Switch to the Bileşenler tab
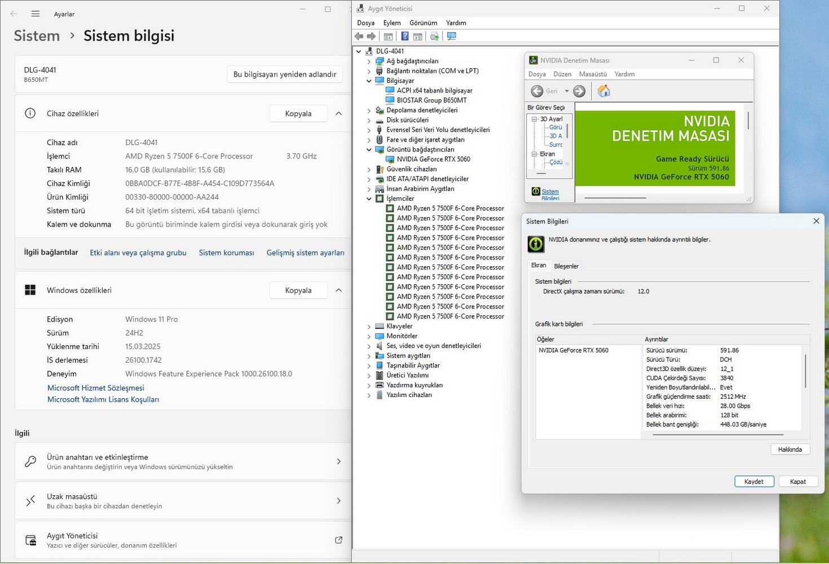 [x=566, y=266]
